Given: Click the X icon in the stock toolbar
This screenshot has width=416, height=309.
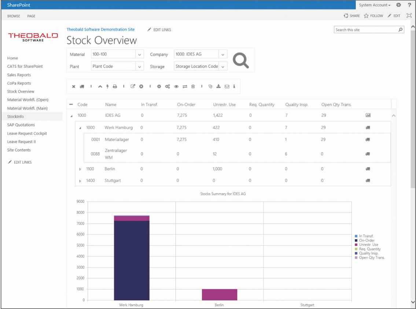Looking at the screenshot, I should [74, 86].
